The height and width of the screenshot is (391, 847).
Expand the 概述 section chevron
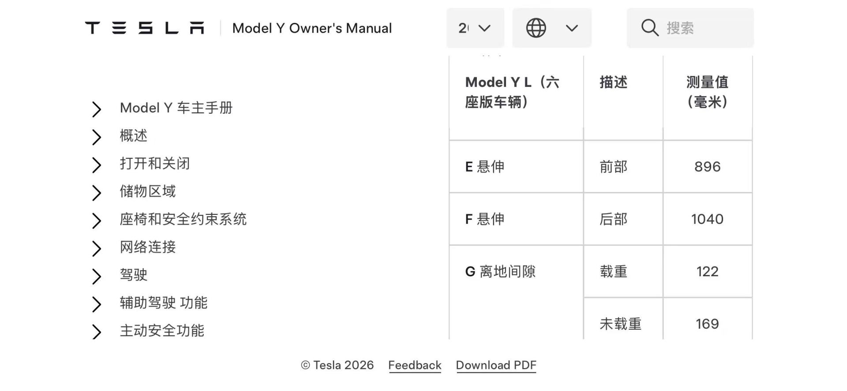tap(96, 137)
